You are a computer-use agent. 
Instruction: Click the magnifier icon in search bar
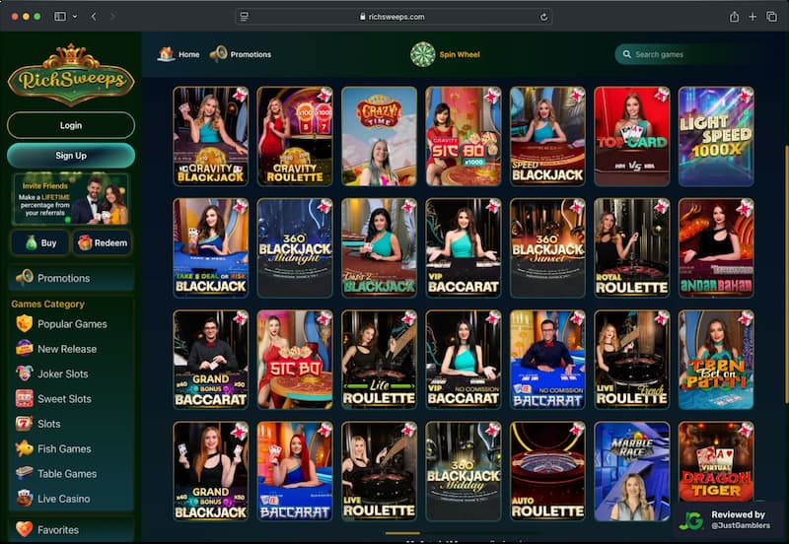point(627,54)
